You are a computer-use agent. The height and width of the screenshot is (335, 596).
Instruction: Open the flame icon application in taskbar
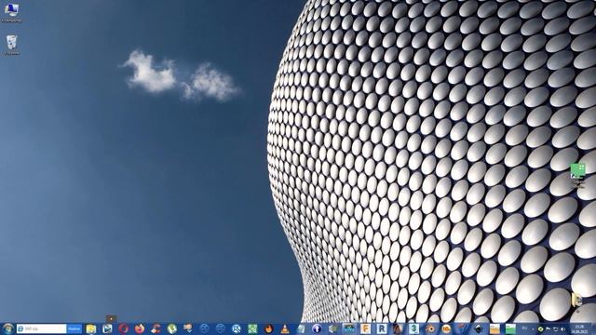point(269,328)
